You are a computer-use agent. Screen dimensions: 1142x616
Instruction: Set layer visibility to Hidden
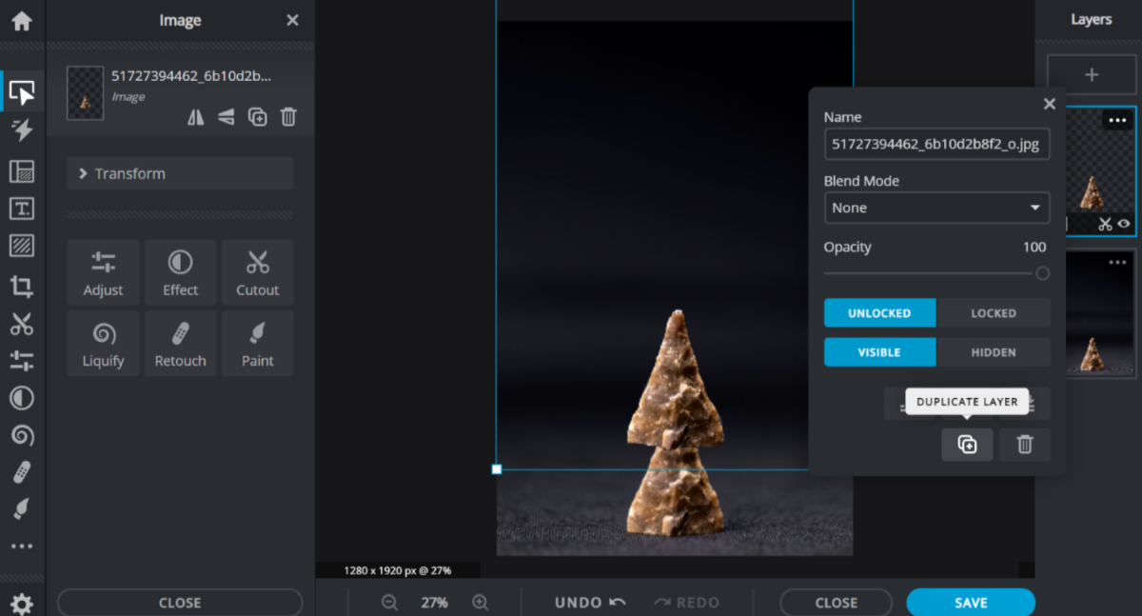coord(993,352)
